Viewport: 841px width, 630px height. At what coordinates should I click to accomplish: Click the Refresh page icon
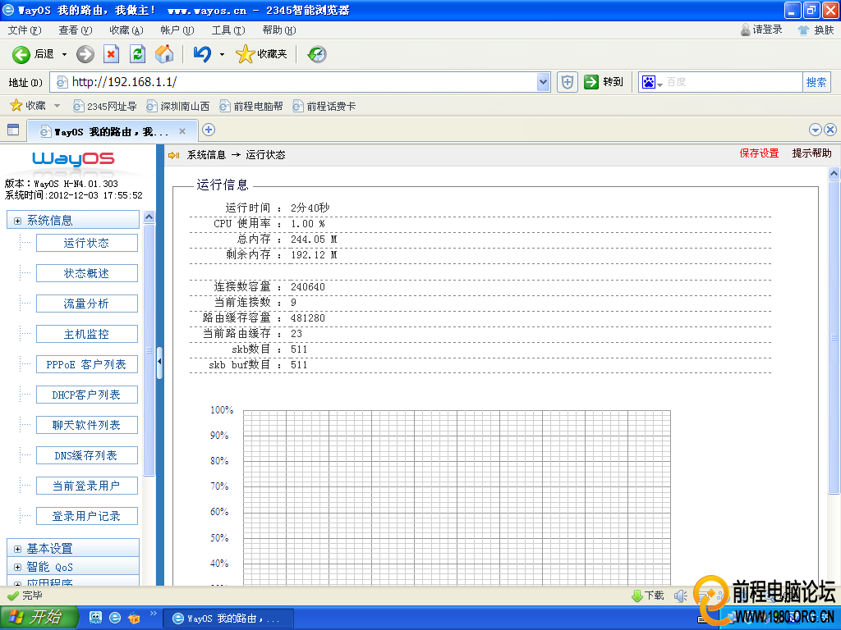click(x=138, y=54)
